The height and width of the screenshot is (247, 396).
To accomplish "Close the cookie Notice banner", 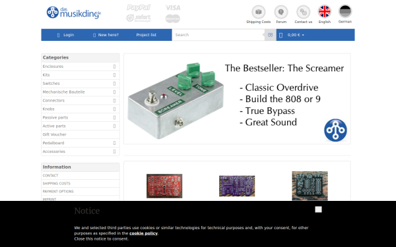I will coord(319,209).
